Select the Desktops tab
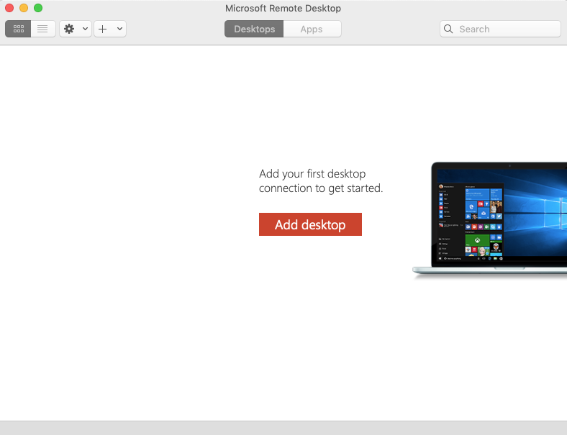Viewport: 567px width, 435px height. [x=254, y=29]
